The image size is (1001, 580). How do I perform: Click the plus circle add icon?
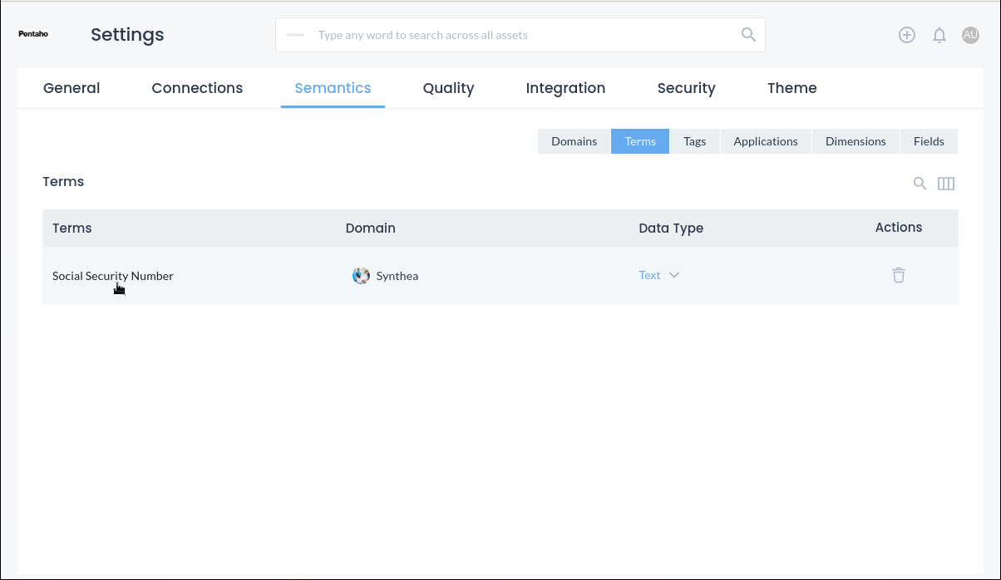click(x=907, y=35)
